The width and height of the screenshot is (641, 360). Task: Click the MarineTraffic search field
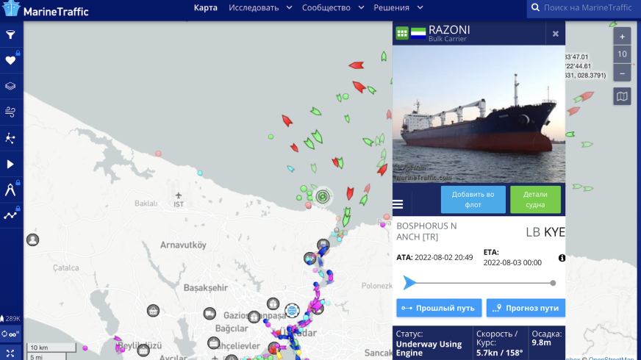587,8
